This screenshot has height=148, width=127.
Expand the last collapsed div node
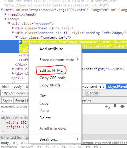[13, 73]
